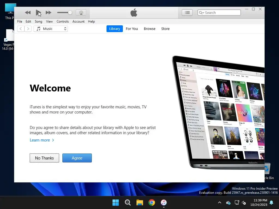Maximize the iTunes window
Image resolution: width=279 pixels, height=209 pixels.
253,9
